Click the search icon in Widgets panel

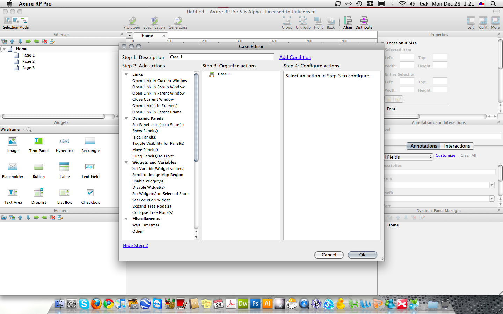[29, 130]
